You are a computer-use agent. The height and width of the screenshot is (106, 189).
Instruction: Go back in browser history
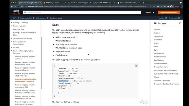click(12, 6)
